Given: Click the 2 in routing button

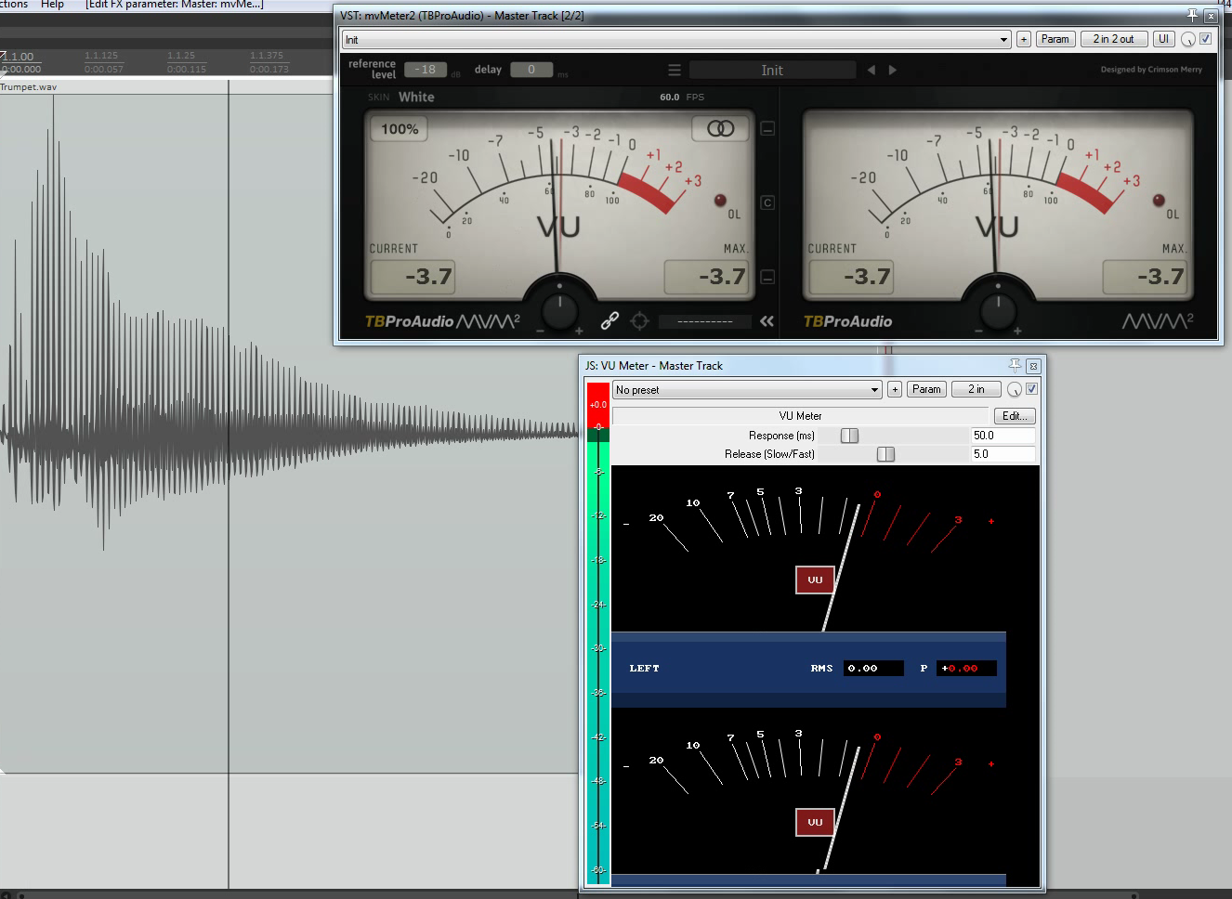Looking at the screenshot, I should [x=976, y=389].
